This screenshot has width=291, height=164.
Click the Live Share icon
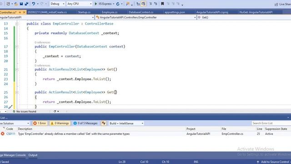point(276,4)
